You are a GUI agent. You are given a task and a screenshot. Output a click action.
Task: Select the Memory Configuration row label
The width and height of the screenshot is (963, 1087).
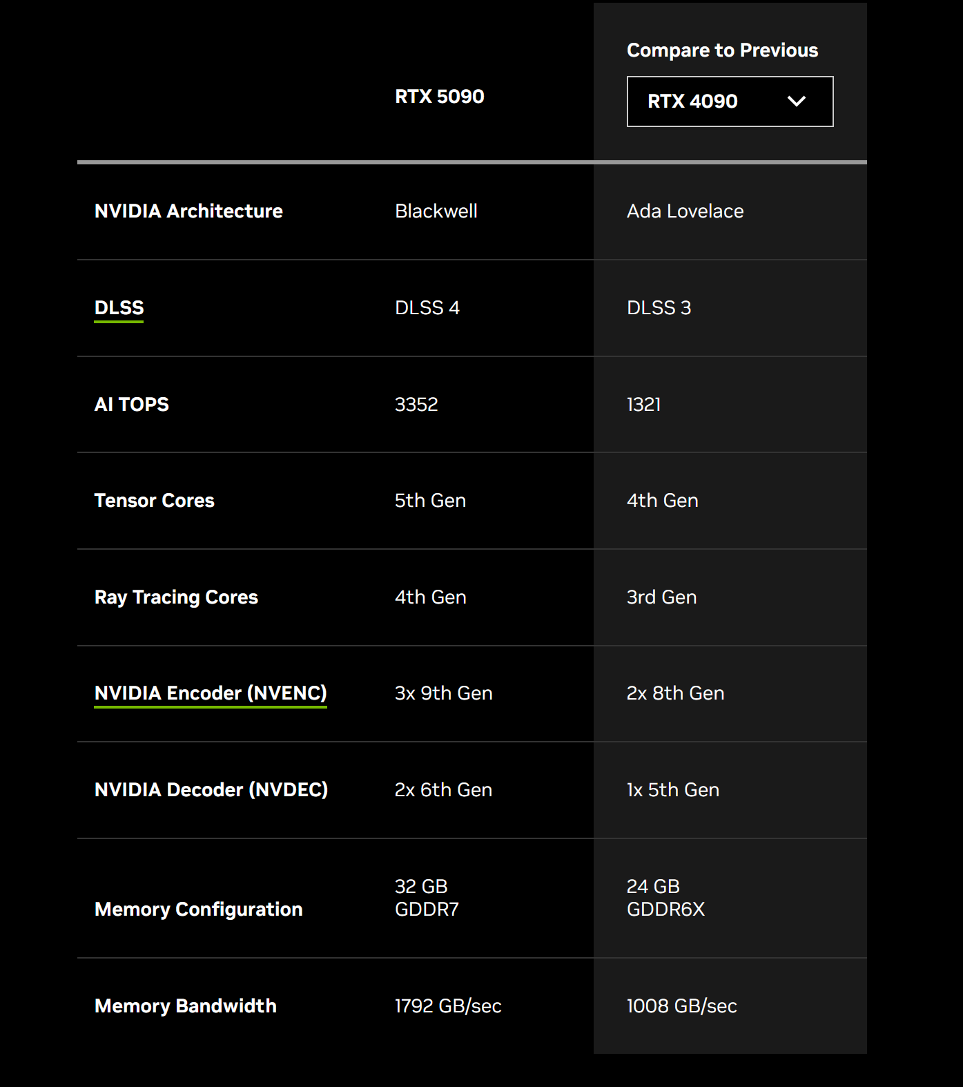tap(199, 910)
